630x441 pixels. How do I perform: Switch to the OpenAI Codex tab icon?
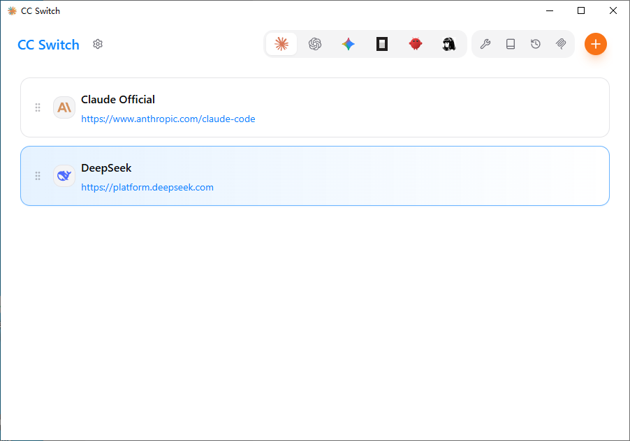(315, 44)
